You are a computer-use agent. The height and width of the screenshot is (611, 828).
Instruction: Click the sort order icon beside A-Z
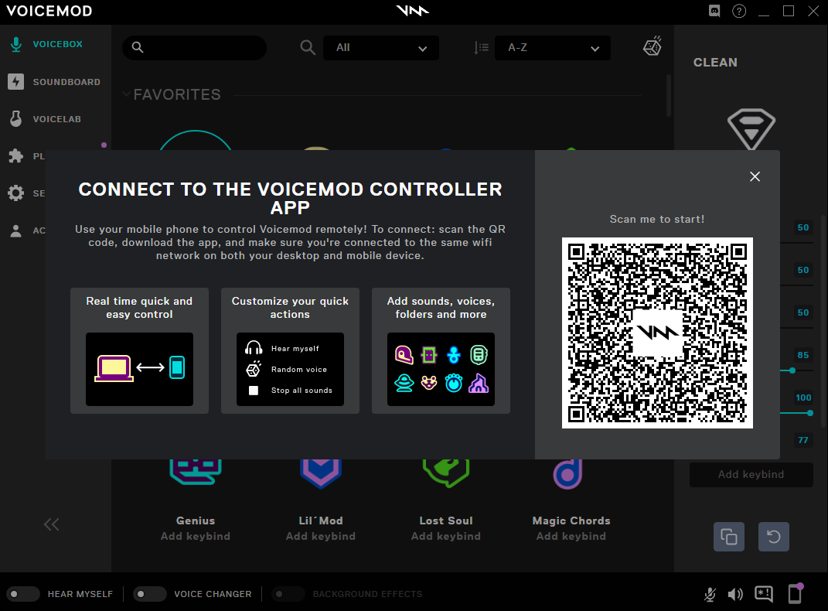pyautogui.click(x=481, y=47)
